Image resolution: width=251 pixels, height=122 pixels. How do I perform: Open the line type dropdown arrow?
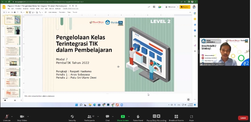42,12
